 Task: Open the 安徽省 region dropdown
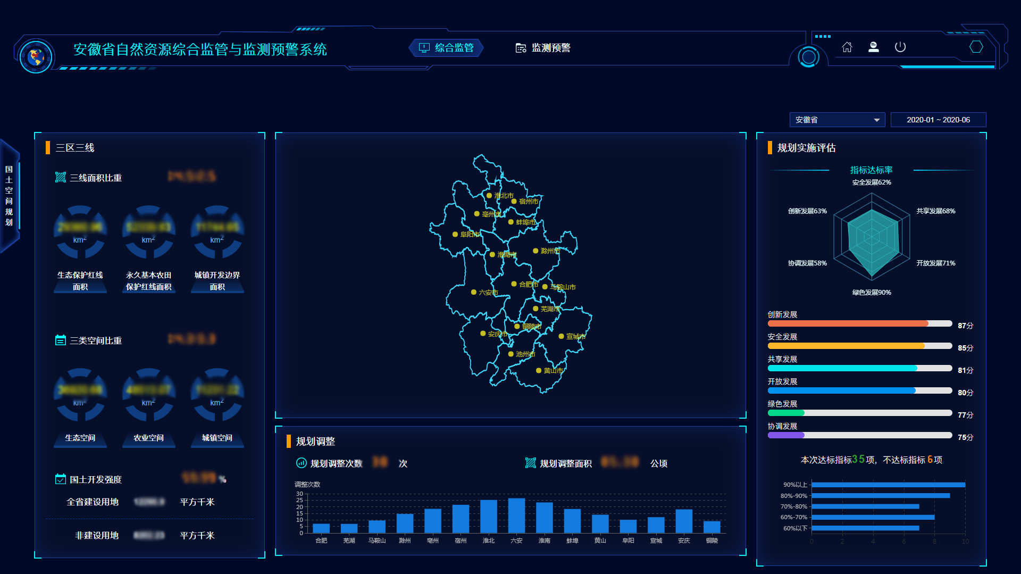coord(837,120)
